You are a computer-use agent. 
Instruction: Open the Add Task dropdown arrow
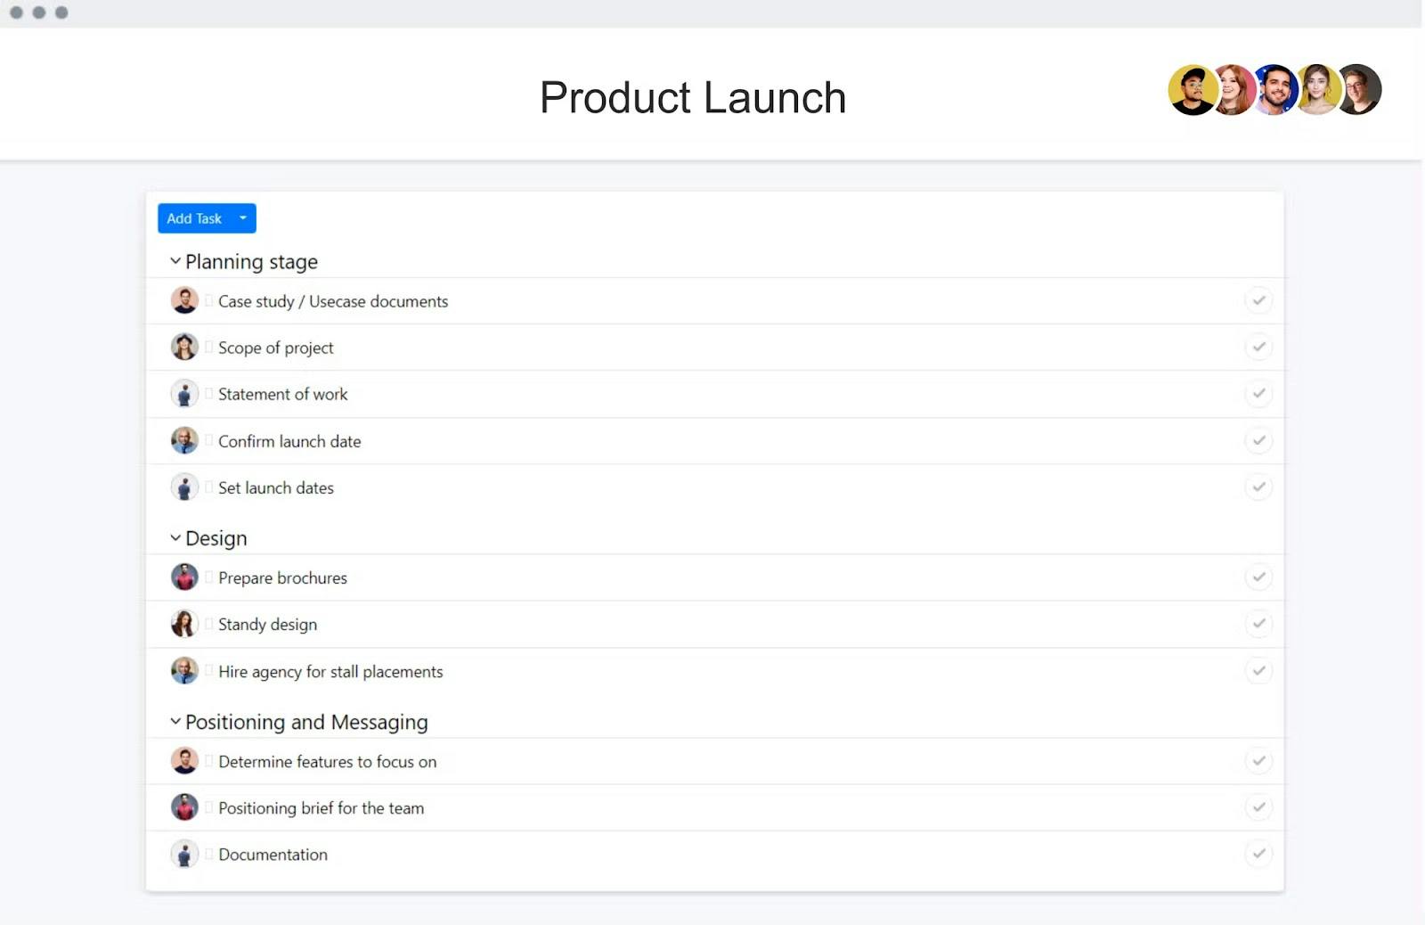[x=242, y=218]
